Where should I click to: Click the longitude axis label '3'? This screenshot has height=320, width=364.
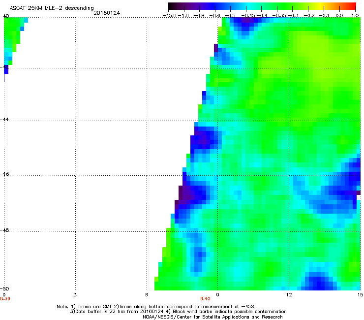pos(75,295)
